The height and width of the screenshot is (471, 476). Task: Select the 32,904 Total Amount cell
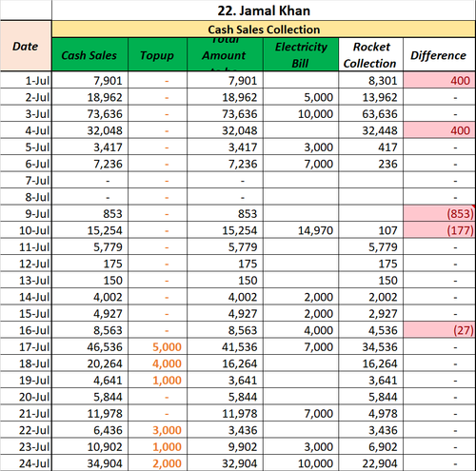(225, 463)
